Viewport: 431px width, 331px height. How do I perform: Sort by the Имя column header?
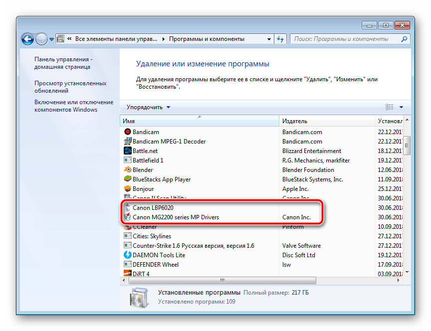tap(200, 121)
